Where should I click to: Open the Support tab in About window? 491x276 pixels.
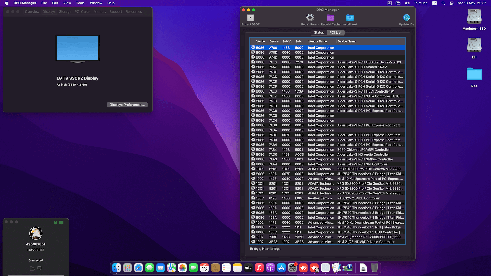coord(116,12)
